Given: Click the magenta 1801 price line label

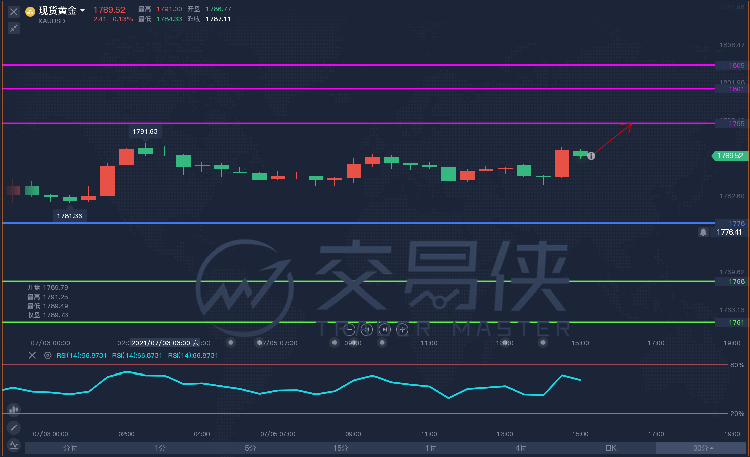Looking at the screenshot, I should [736, 89].
